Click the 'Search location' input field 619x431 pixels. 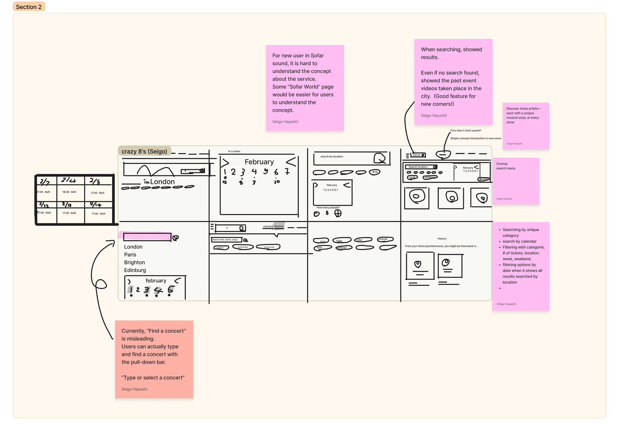[x=418, y=167]
